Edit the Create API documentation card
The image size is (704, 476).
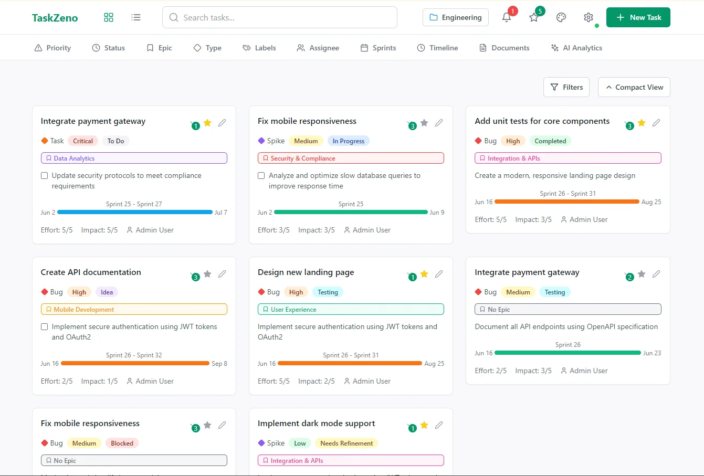(x=222, y=274)
